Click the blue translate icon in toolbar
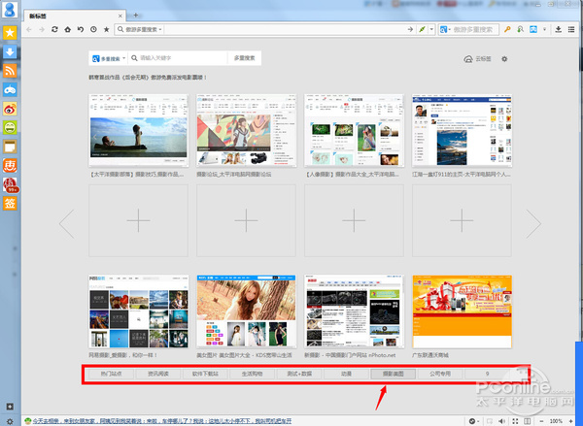This screenshot has width=583, height=426. pyautogui.click(x=533, y=29)
